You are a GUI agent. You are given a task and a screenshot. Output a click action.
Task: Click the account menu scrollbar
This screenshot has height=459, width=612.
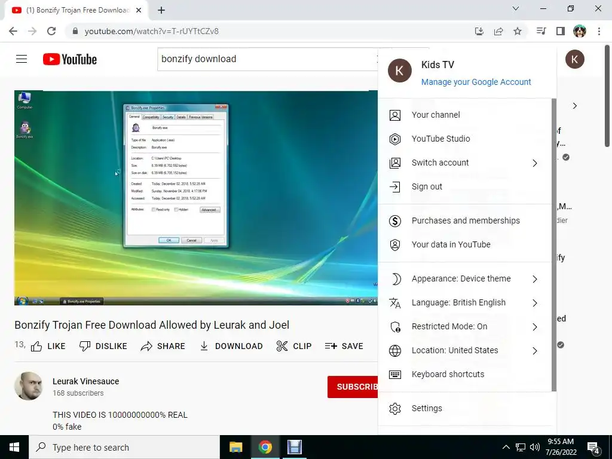(x=554, y=244)
